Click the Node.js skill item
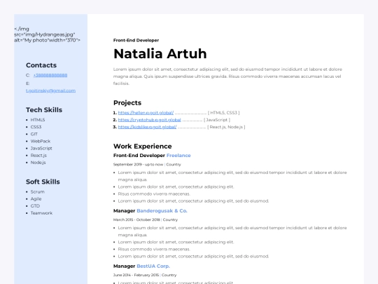This screenshot has height=284, width=378. [38, 163]
